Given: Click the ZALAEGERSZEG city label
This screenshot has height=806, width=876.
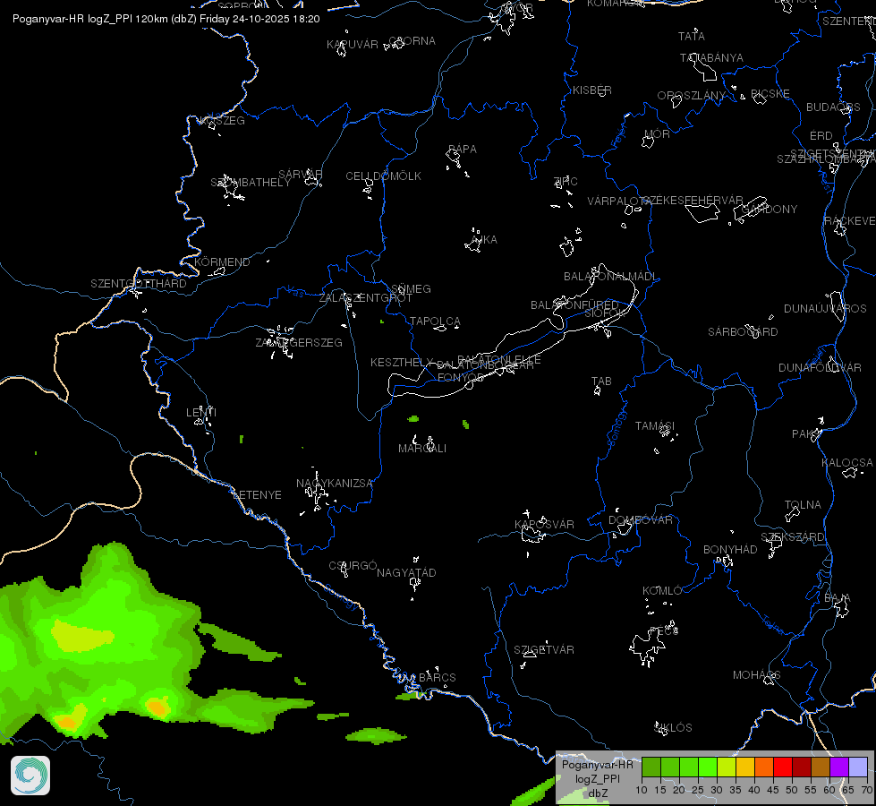Looking at the screenshot, I should 299,342.
